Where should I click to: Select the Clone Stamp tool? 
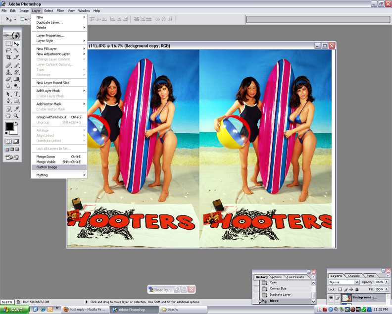8,72
